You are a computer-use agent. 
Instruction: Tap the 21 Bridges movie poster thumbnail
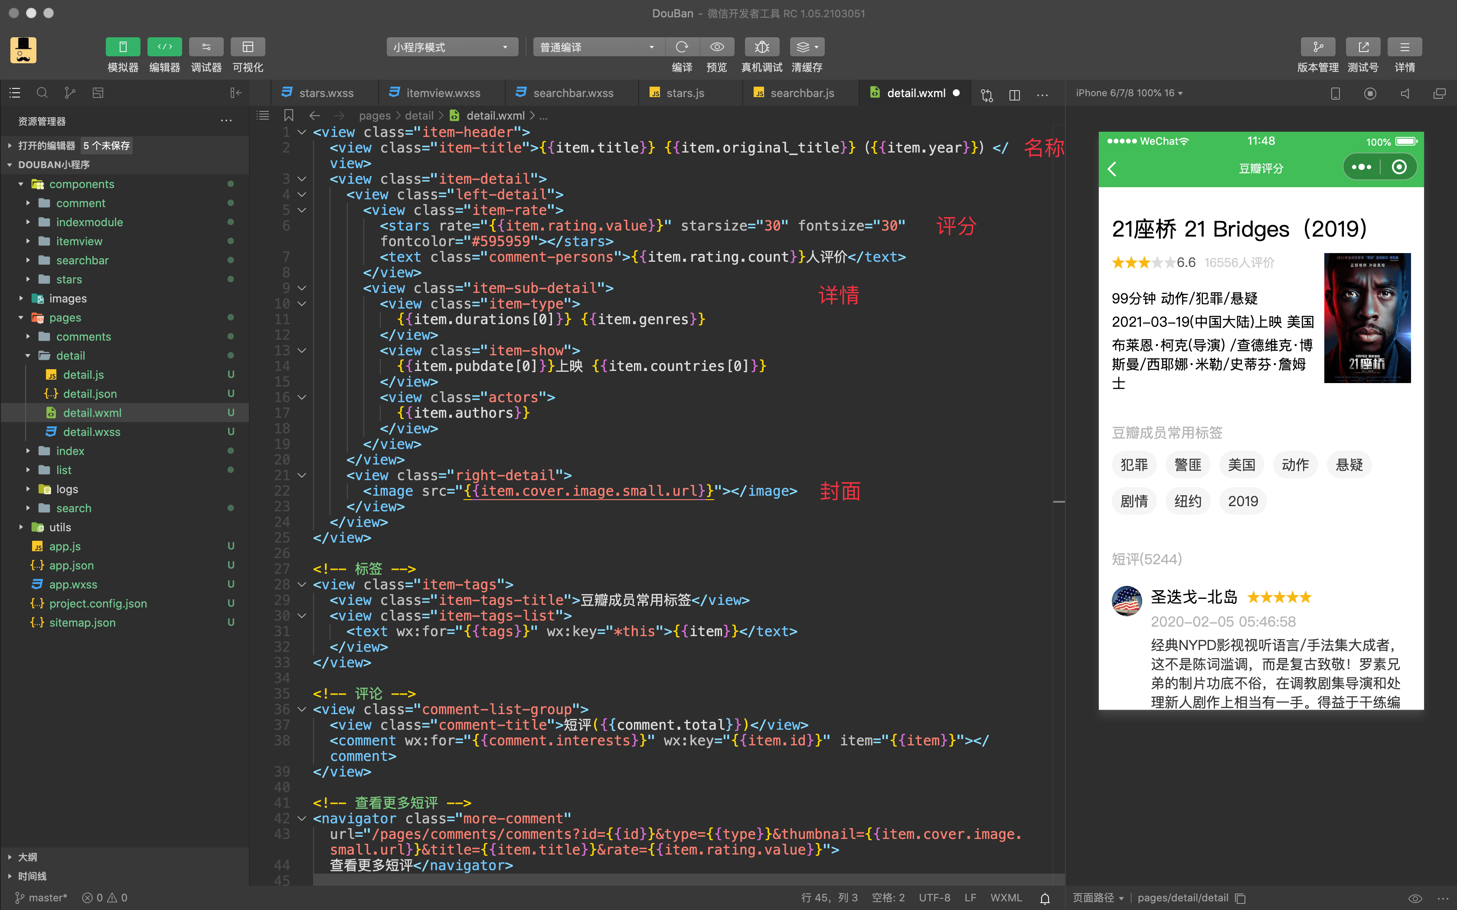coord(1367,318)
